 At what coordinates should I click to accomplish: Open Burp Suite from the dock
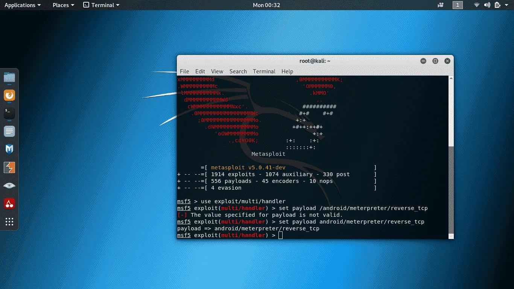coord(9,167)
